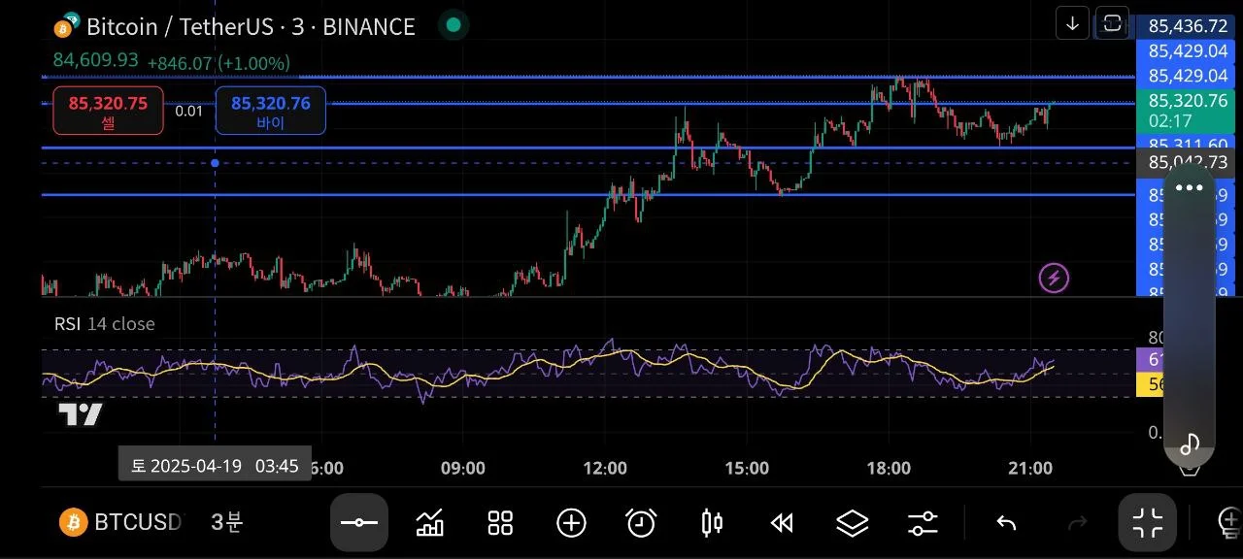Tap the music note icon on floating pill
Image resolution: width=1243 pixels, height=559 pixels.
(1190, 444)
